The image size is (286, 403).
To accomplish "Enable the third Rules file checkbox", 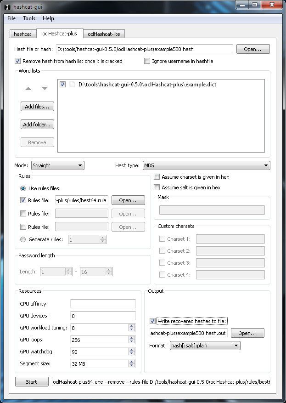I will tap(23, 227).
